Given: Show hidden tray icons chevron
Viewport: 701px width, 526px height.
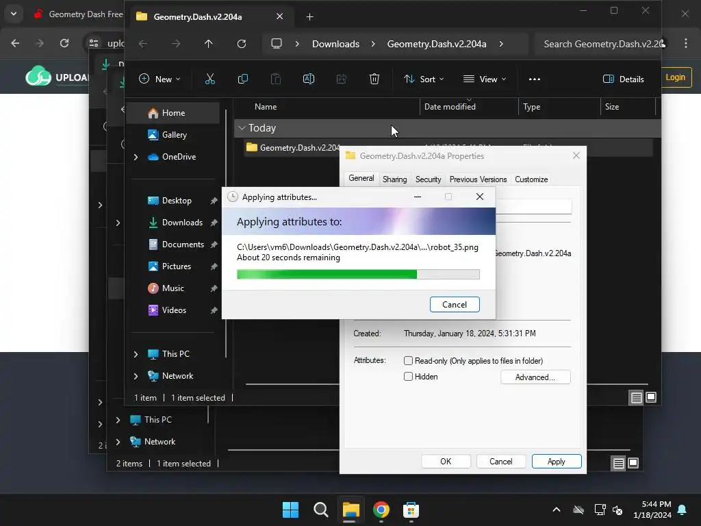Looking at the screenshot, I should (556, 510).
